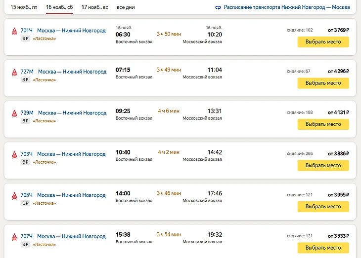
Task: Choose a seat on the 14:00 train
Action: point(323,207)
